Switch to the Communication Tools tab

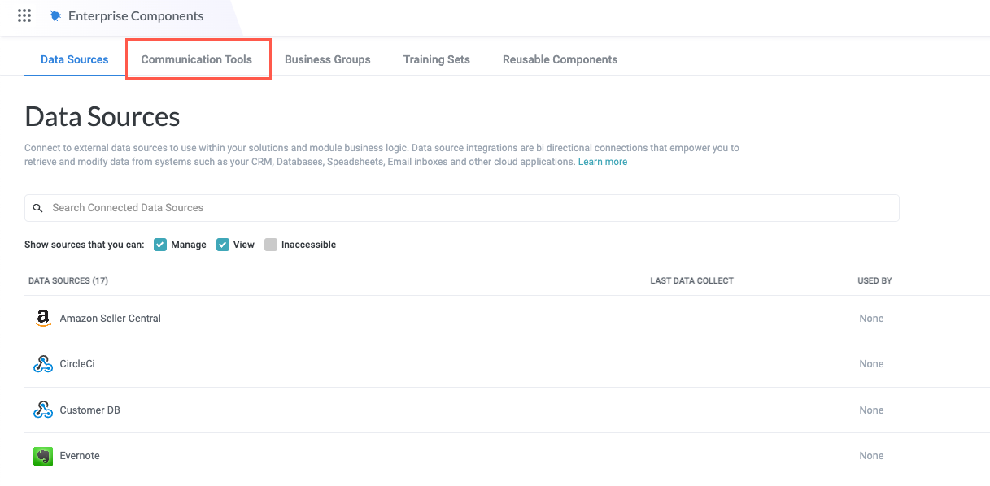point(197,59)
